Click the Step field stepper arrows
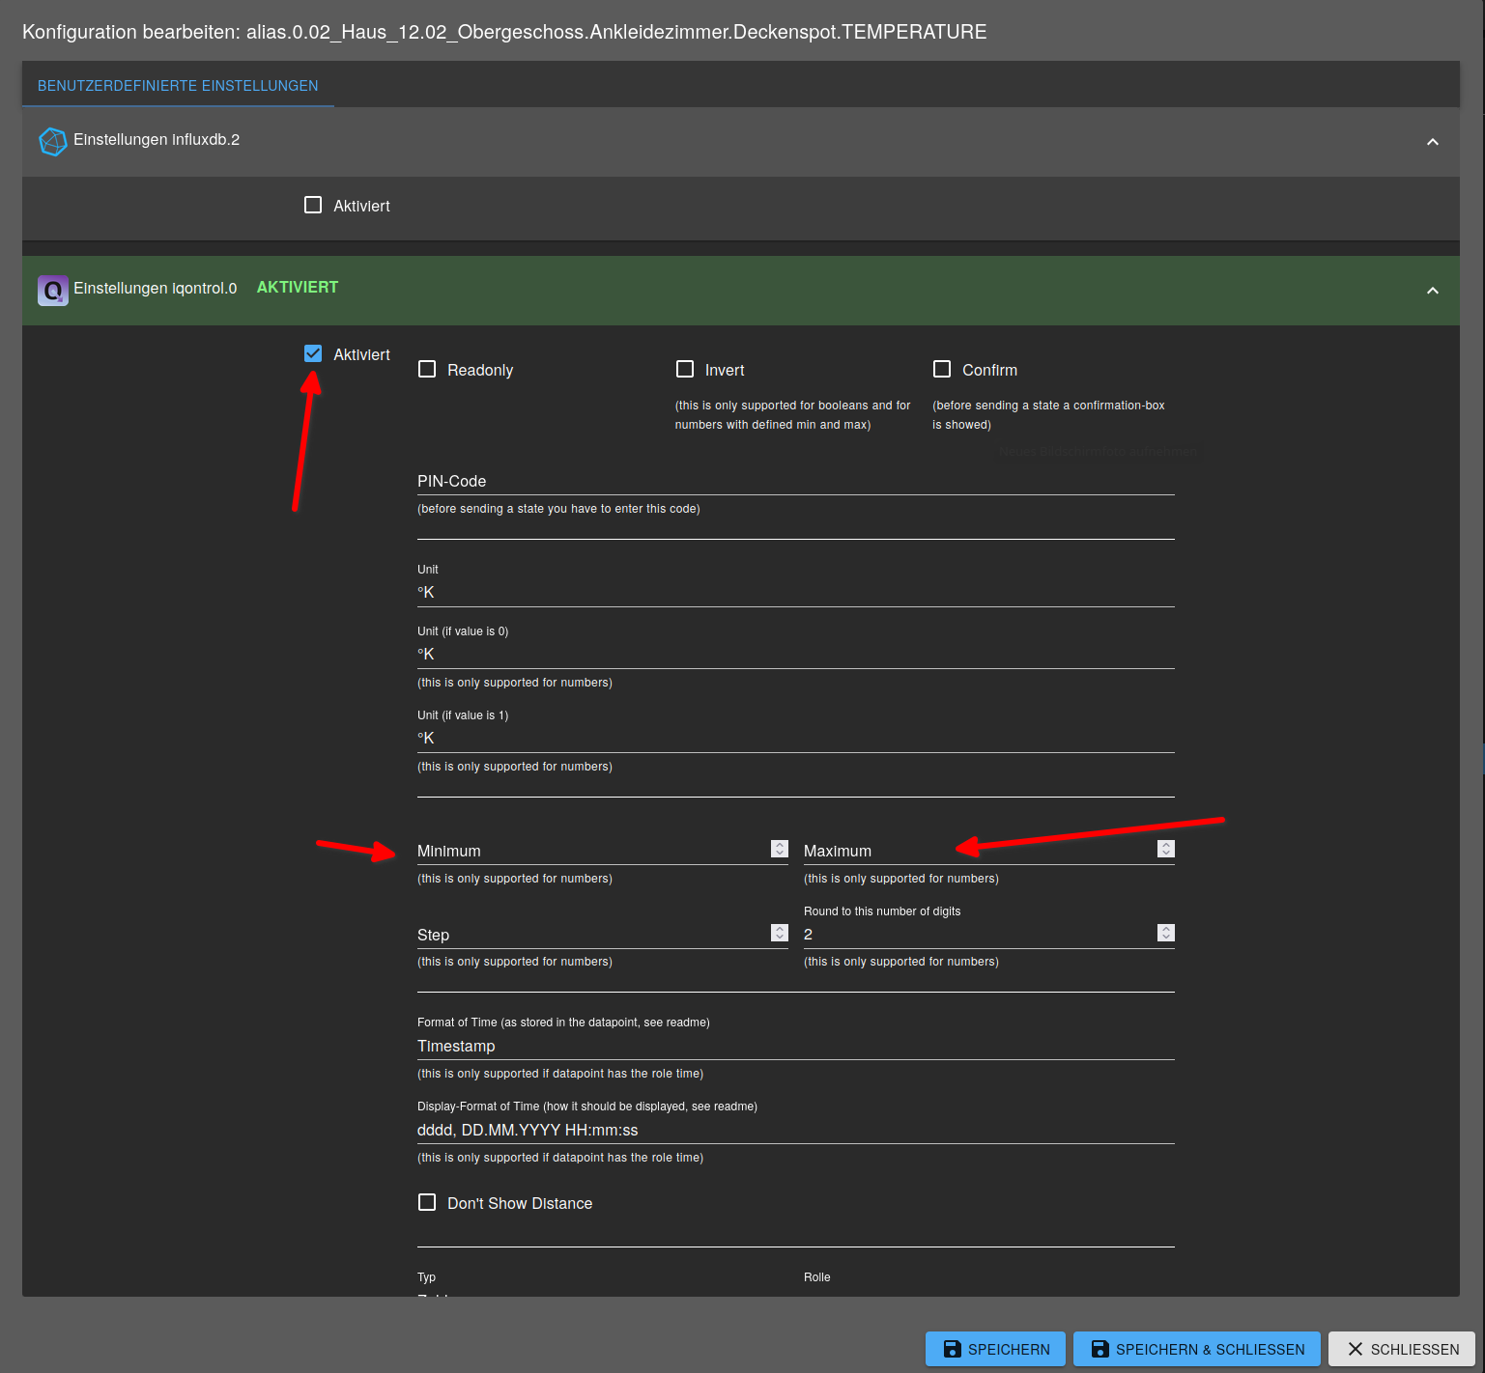Screen dimensions: 1485x1373 (x=780, y=933)
